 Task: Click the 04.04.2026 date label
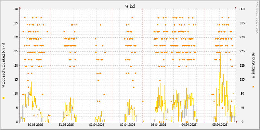pos(189,124)
